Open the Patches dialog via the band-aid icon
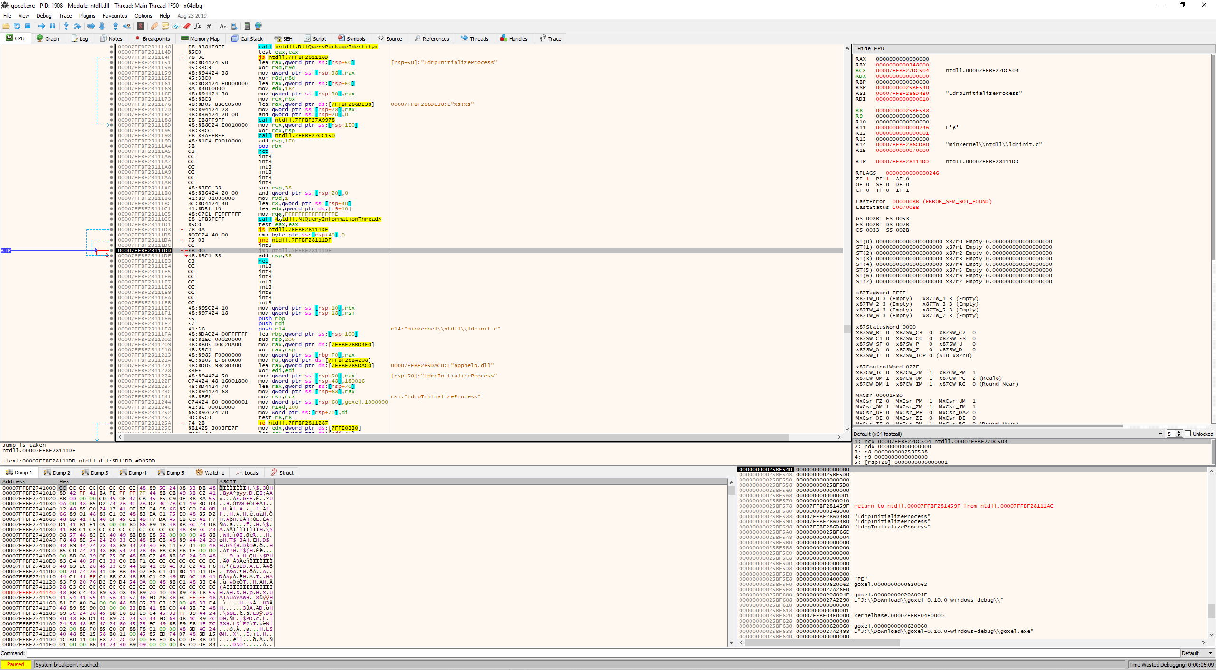Viewport: 1216px width, 670px height. [154, 26]
